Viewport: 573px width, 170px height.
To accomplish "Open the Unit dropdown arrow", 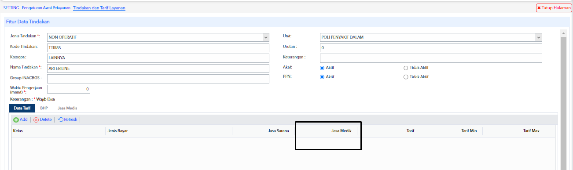I will [539, 37].
